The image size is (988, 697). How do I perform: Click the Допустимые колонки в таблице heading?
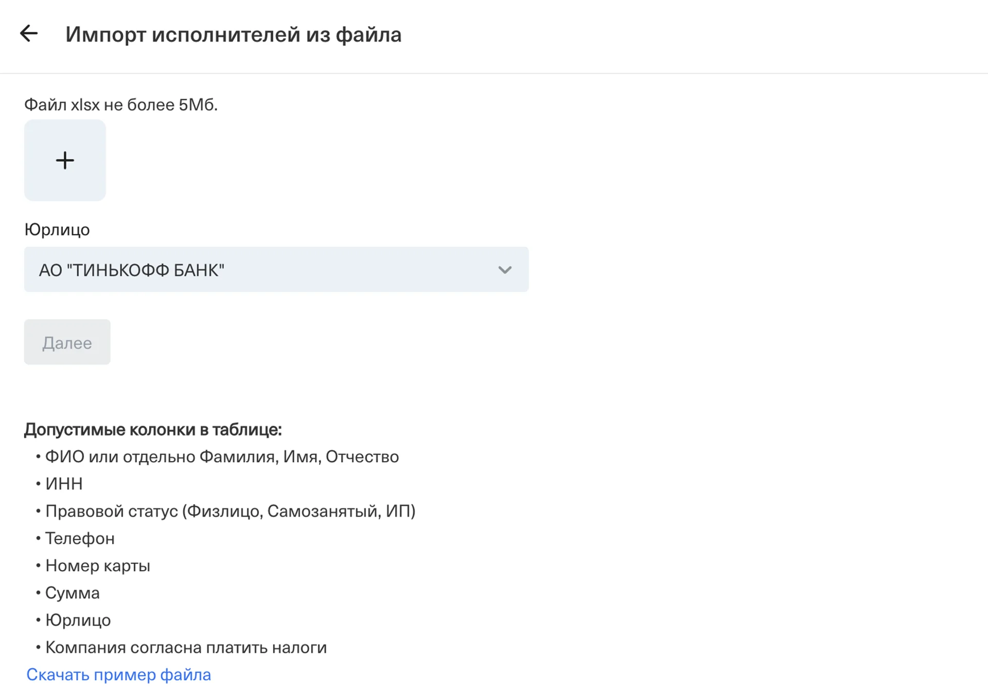[x=153, y=429]
